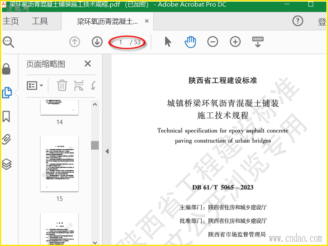Click the line 陕西省市场监督管理局

coord(237,234)
